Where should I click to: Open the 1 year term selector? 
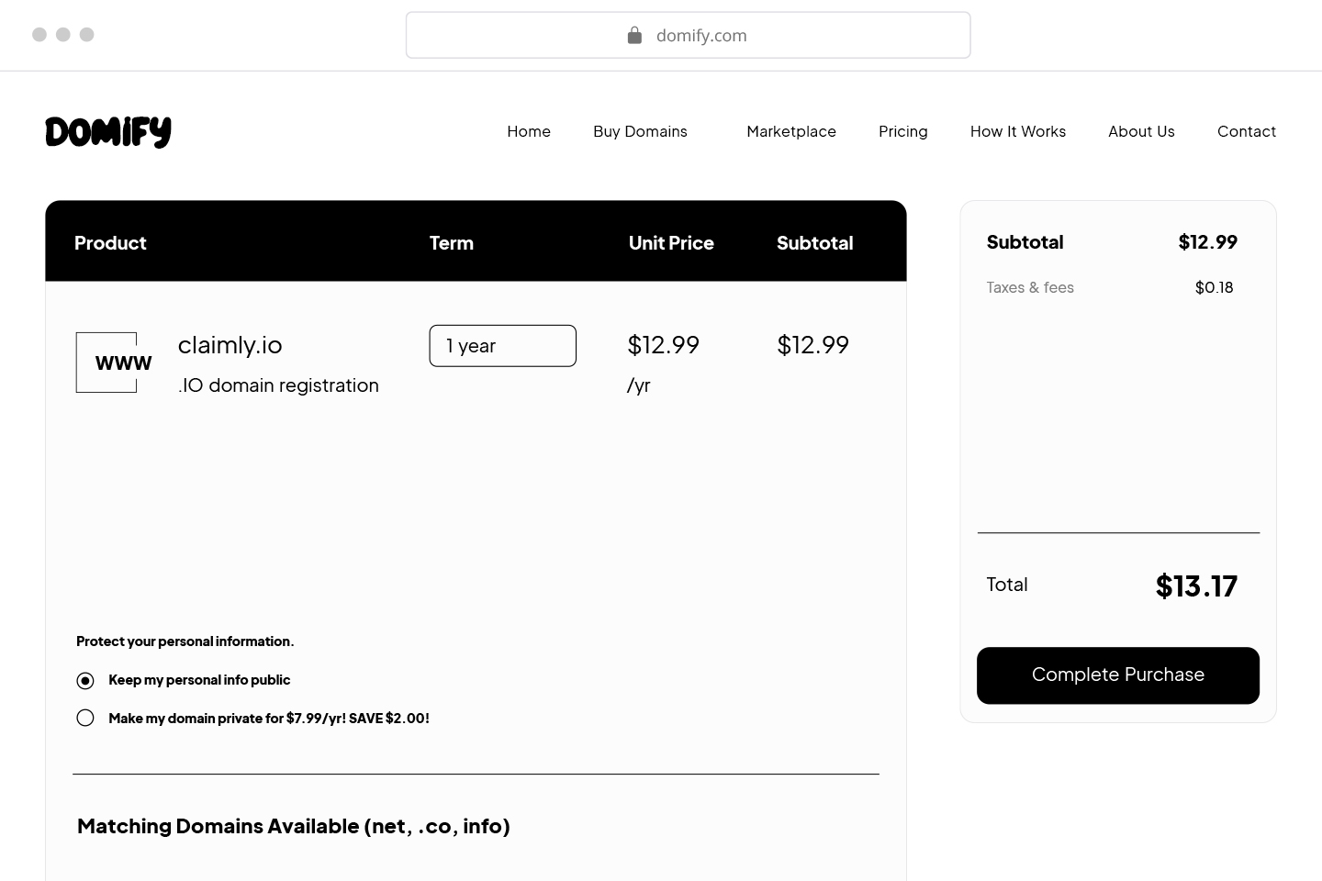[502, 346]
